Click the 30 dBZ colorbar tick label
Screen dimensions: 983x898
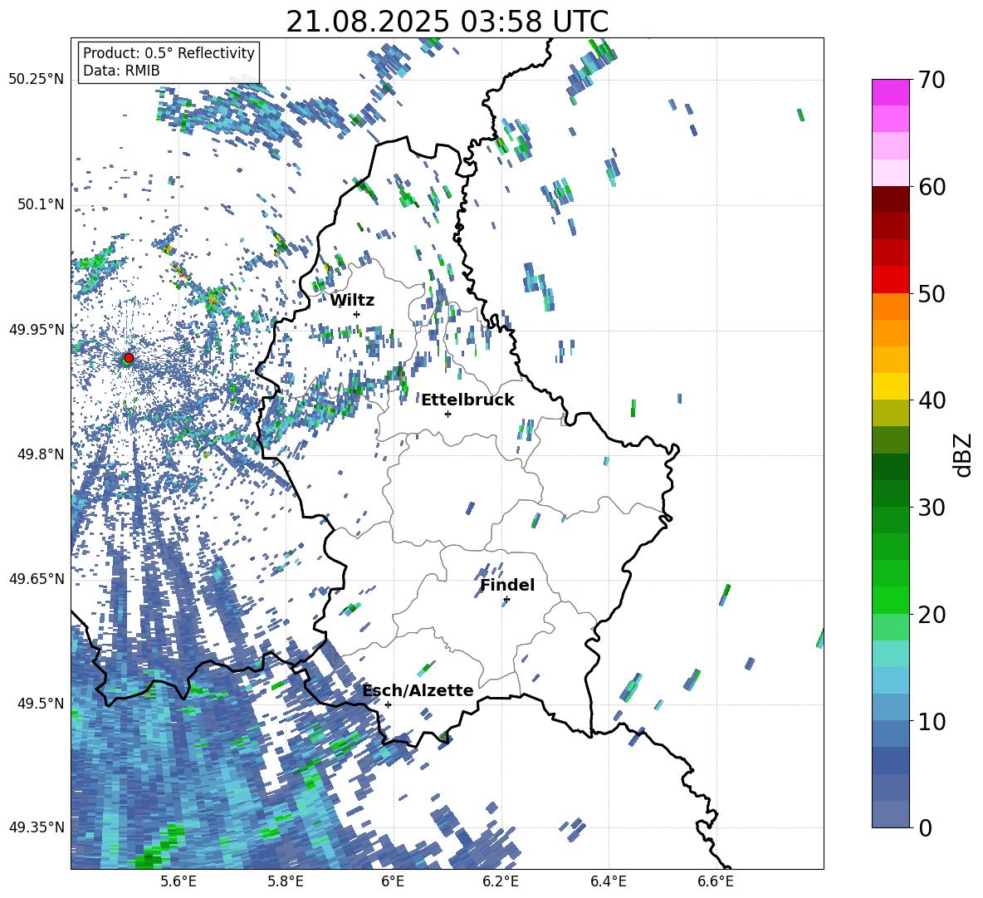931,508
